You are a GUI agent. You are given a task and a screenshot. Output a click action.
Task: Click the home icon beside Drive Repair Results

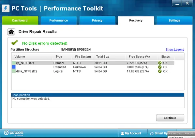11,32
